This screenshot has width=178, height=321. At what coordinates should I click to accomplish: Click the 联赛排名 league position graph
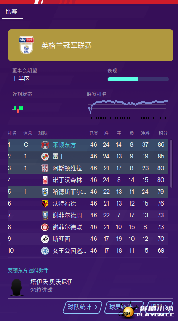point(127,109)
